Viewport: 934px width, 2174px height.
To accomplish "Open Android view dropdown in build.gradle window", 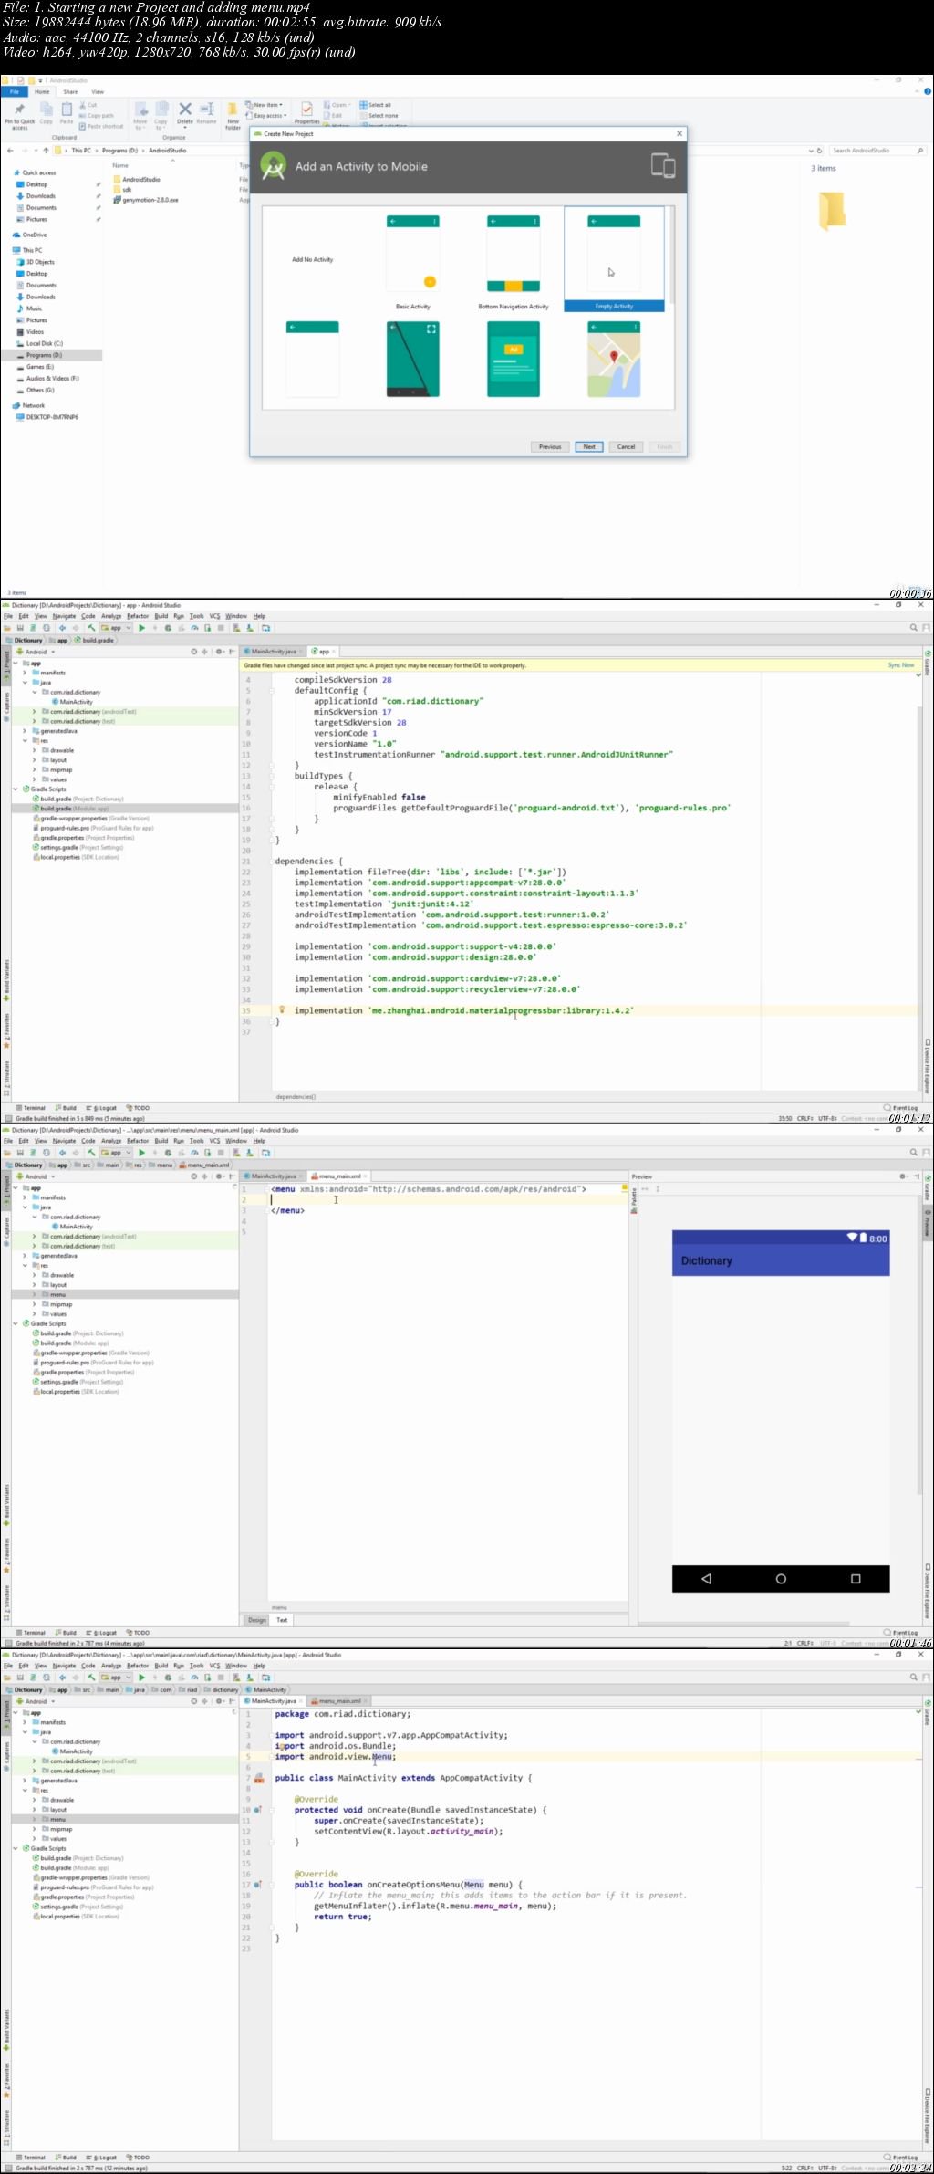I will coord(36,652).
